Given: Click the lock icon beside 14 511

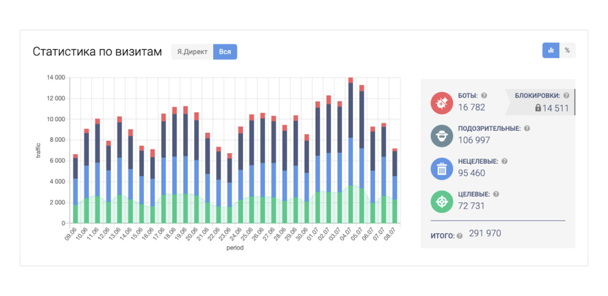Looking at the screenshot, I should click(538, 108).
